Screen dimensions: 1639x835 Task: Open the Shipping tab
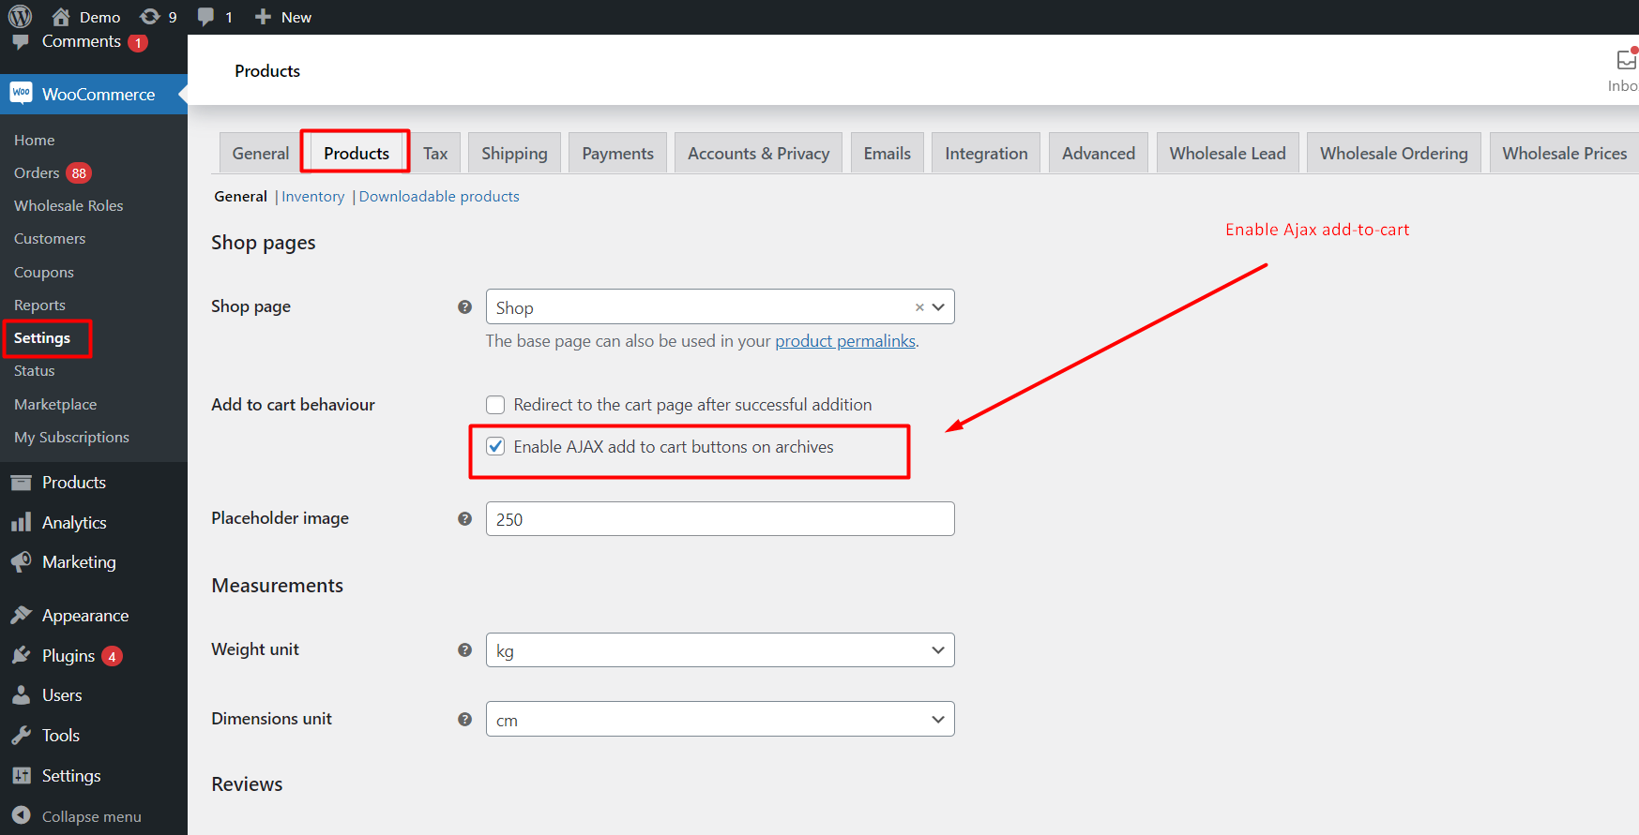click(514, 153)
